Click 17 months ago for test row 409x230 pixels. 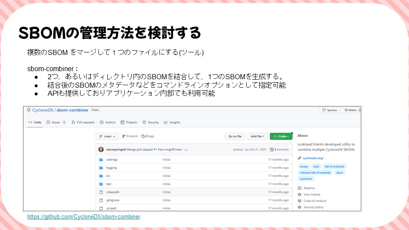coord(278,184)
